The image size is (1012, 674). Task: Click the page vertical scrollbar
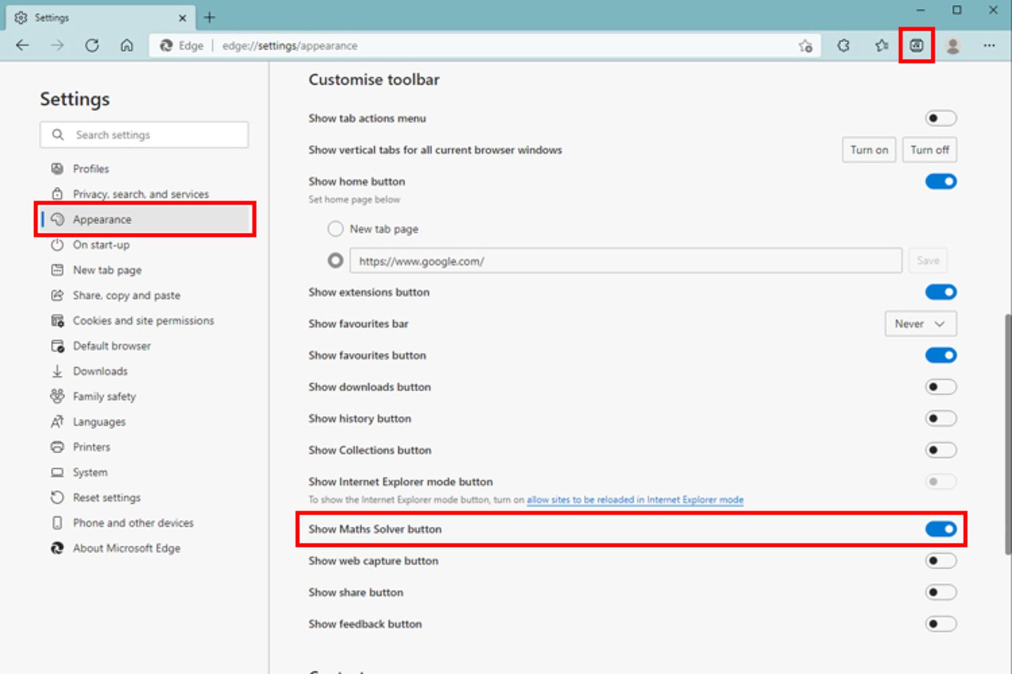[x=1008, y=434]
